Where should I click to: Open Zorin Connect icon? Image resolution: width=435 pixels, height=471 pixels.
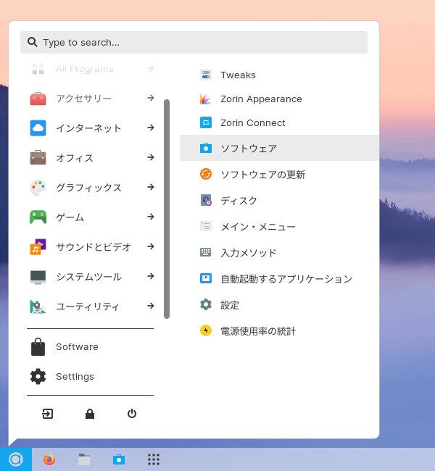(x=206, y=122)
